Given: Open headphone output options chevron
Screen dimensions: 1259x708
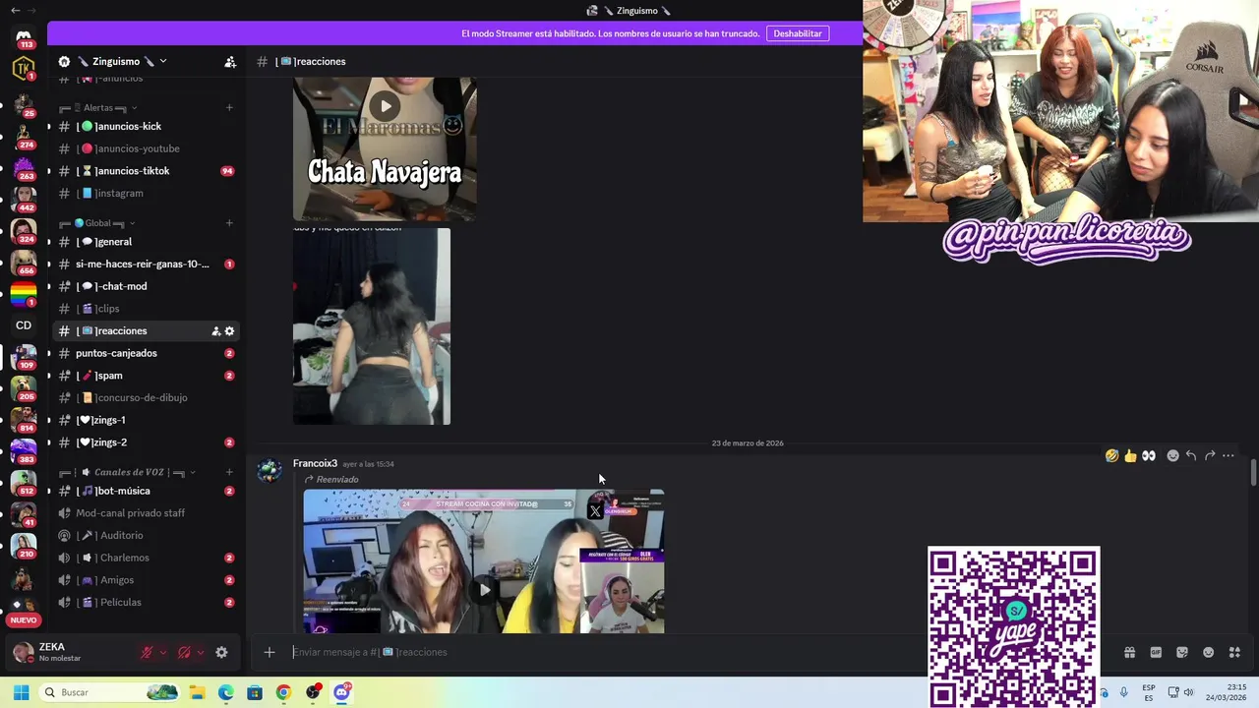Looking at the screenshot, I should click(201, 652).
